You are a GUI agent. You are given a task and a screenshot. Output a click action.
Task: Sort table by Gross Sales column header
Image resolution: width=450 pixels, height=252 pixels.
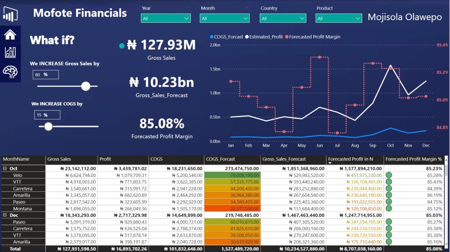[59, 159]
